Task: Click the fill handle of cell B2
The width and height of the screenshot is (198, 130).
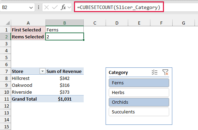Action: click(84, 40)
